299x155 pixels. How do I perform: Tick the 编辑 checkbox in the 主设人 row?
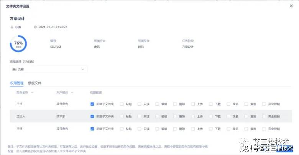[x=157, y=116]
